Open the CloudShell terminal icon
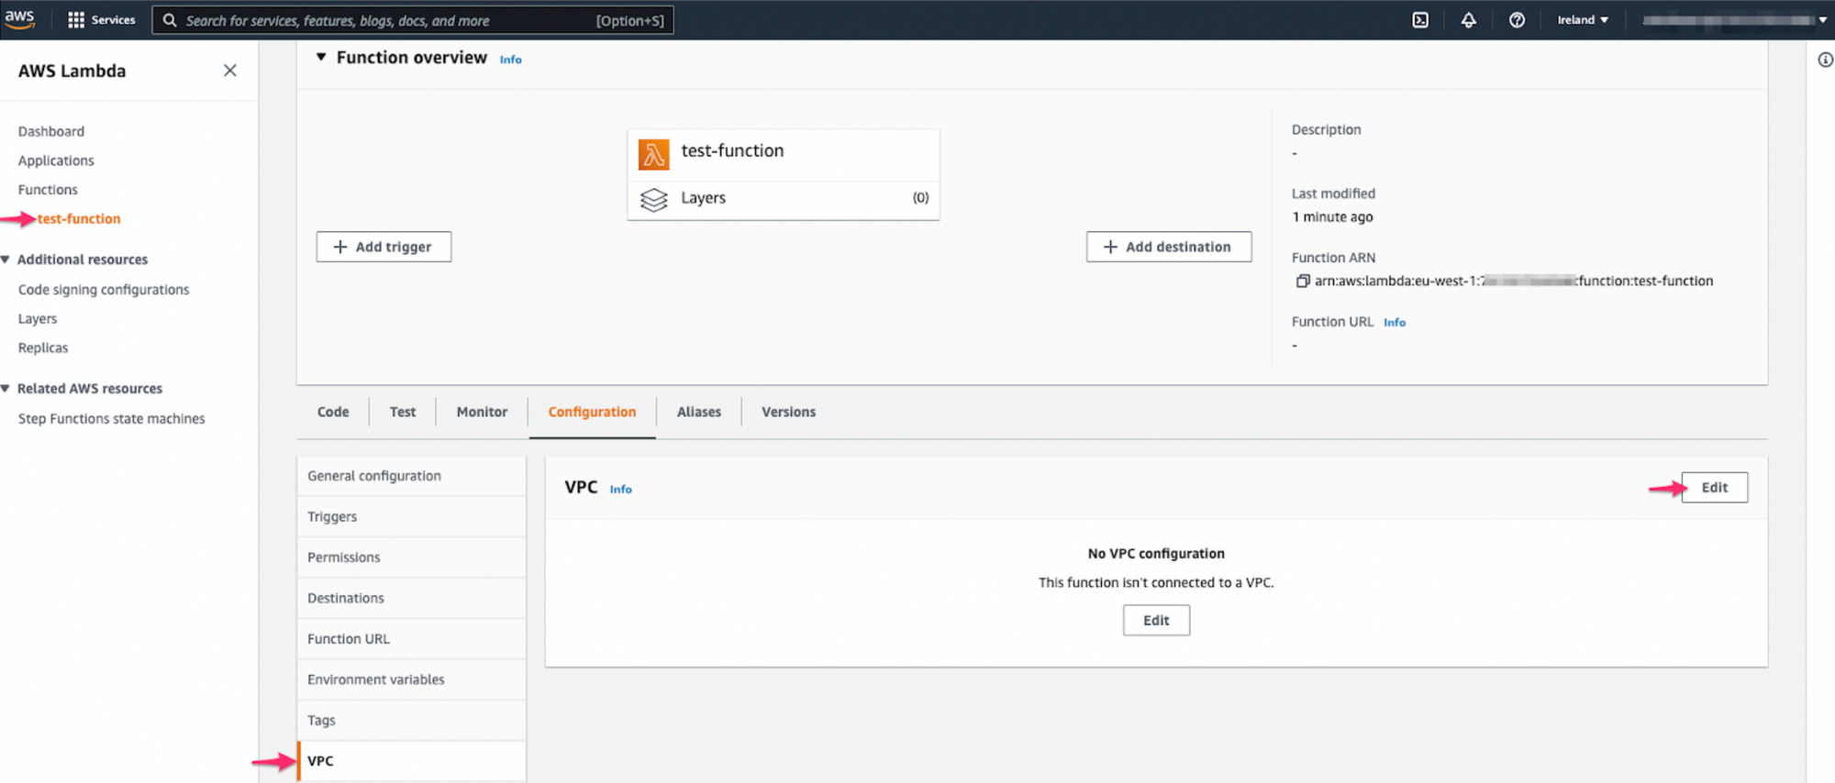 (1420, 20)
